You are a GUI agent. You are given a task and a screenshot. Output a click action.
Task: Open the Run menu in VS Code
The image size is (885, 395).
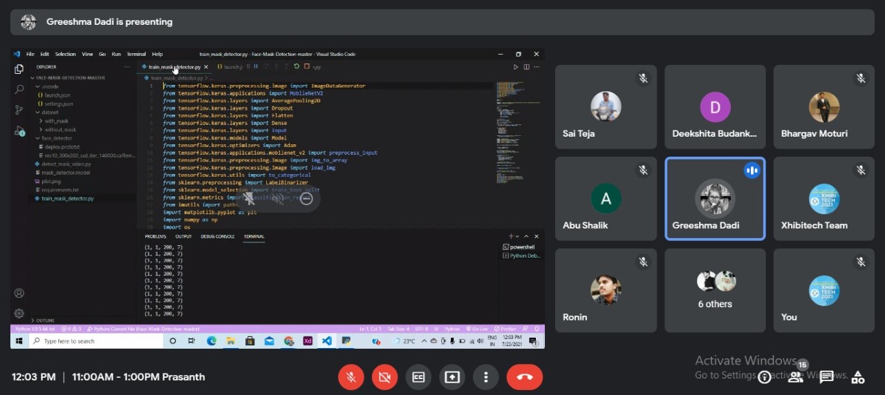(x=116, y=54)
